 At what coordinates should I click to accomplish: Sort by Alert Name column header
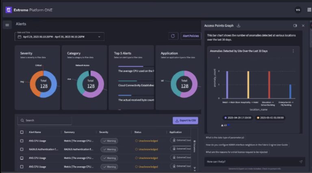pyautogui.click(x=35, y=132)
